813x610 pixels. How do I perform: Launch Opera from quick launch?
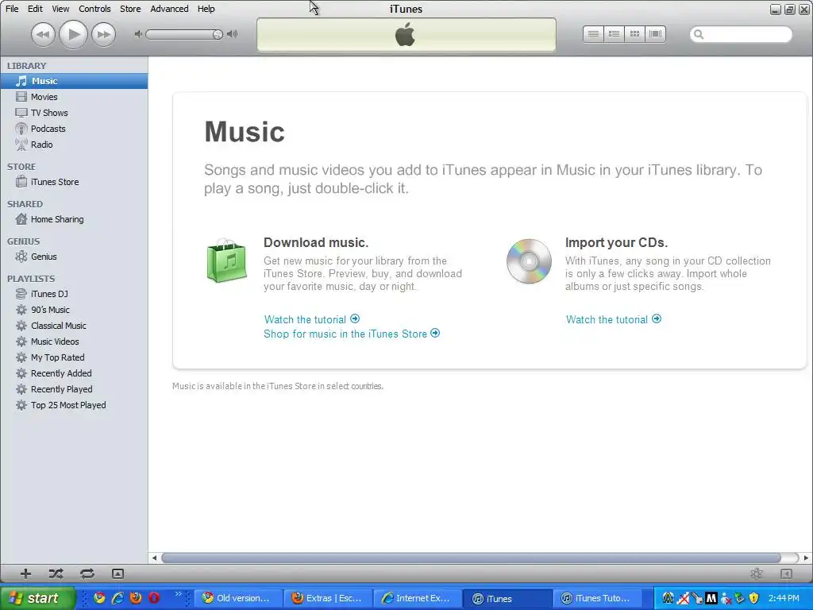[x=154, y=598]
